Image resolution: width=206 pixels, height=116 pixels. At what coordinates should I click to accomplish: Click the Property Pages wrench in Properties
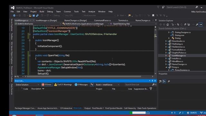pyautogui.click(x=169, y=82)
